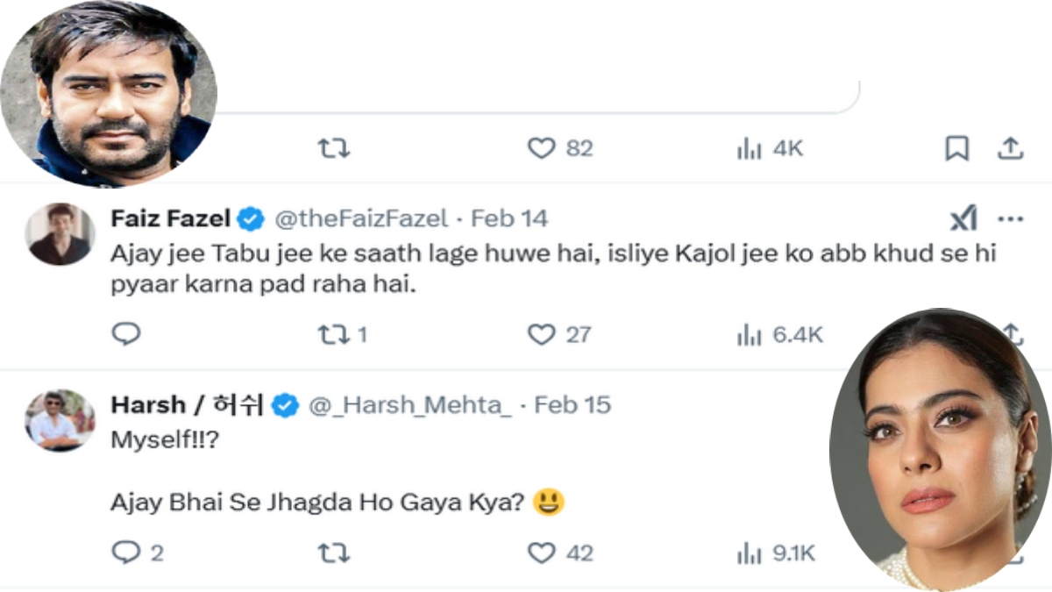This screenshot has width=1052, height=592.
Task: Open more options on Faiz Fazel's tweet
Action: 1011,219
